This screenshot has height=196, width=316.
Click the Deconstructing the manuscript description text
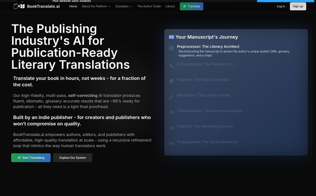click(x=234, y=53)
